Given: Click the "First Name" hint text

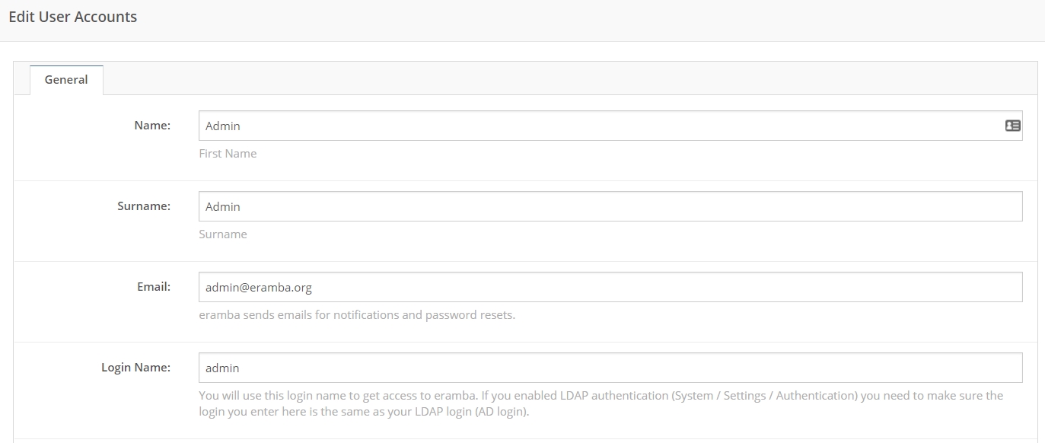Looking at the screenshot, I should coord(228,154).
